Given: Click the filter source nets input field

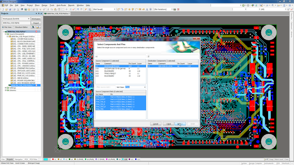Looking at the screenshot, I should pos(105,87).
